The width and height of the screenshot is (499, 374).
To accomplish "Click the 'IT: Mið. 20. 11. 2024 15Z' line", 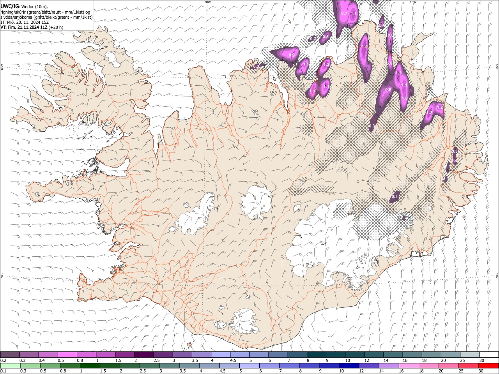I will pos(24,22).
